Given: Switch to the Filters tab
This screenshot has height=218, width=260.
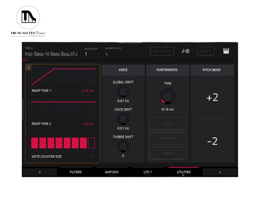Looking at the screenshot, I should [x=76, y=172].
